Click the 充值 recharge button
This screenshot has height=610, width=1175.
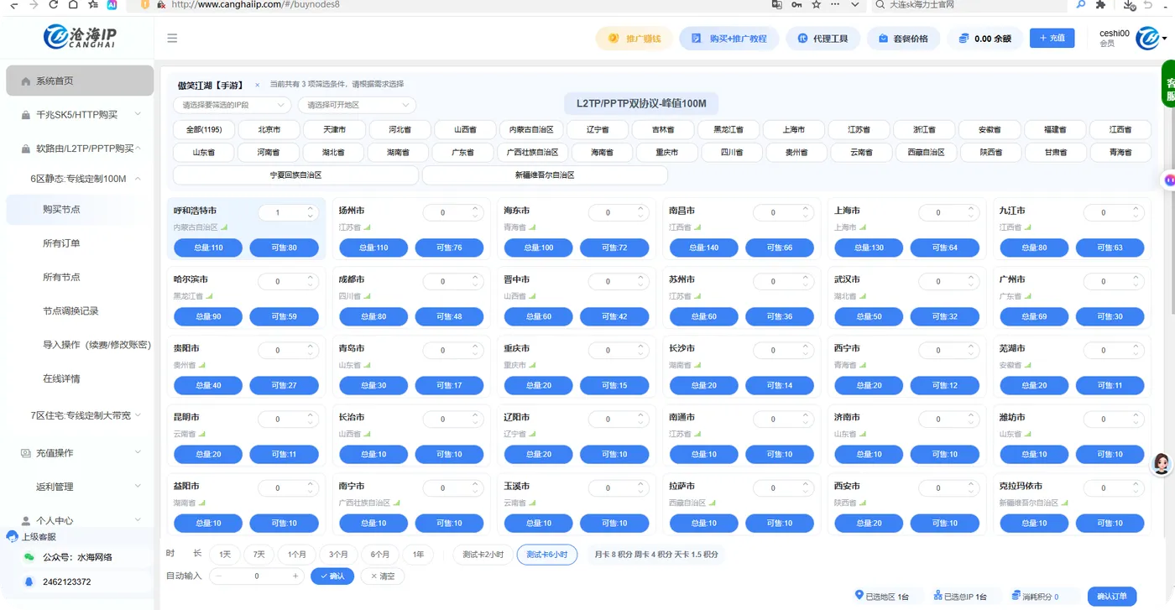[1052, 38]
